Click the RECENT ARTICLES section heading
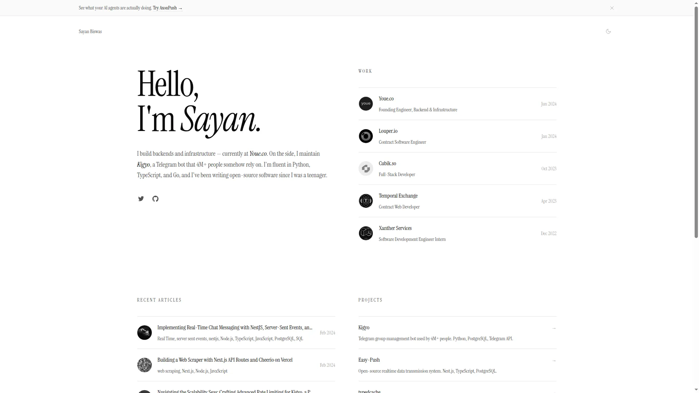Viewport: 699px width, 393px height. [x=159, y=300]
